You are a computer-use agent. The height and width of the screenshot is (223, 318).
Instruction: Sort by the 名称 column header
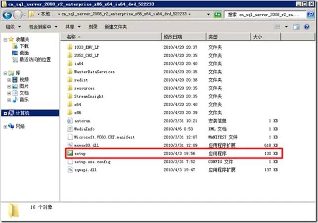(x=111, y=37)
